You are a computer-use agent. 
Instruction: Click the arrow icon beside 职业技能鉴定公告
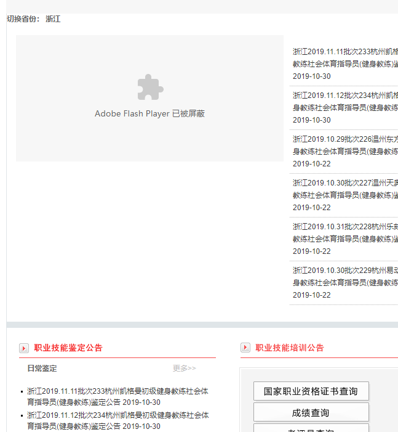24,348
